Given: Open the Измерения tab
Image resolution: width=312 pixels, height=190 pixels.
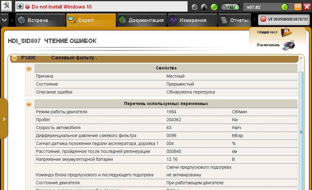Looking at the screenshot, I should [188, 20].
